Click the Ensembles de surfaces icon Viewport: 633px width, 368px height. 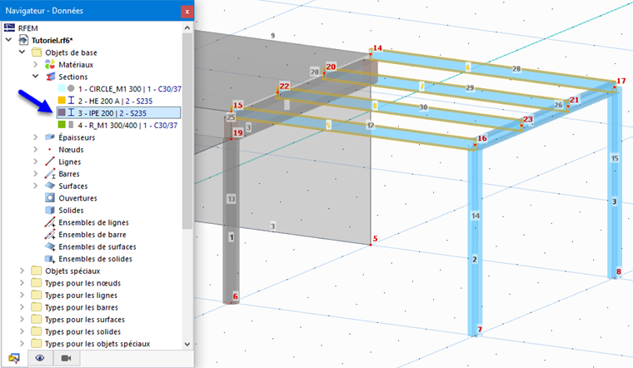50,246
